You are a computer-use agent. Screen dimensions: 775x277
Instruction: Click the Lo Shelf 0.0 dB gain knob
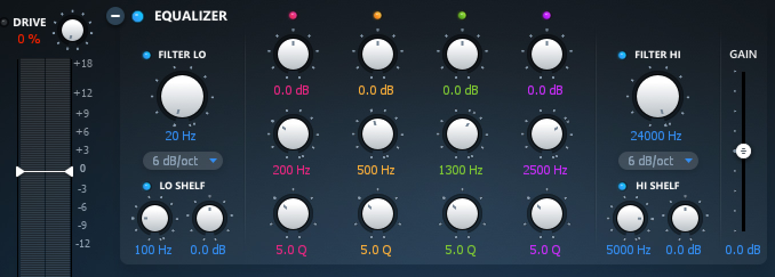click(210, 218)
